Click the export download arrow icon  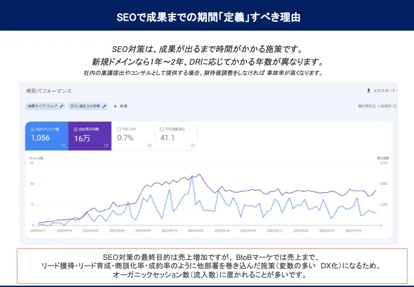point(368,91)
